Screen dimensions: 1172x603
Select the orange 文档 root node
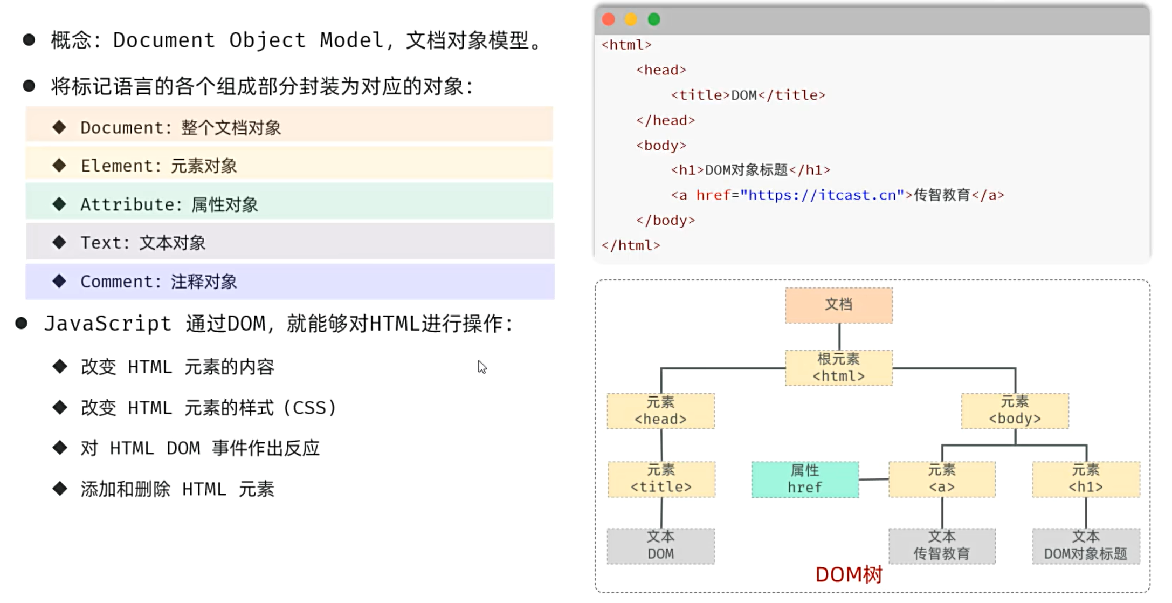[x=838, y=305]
